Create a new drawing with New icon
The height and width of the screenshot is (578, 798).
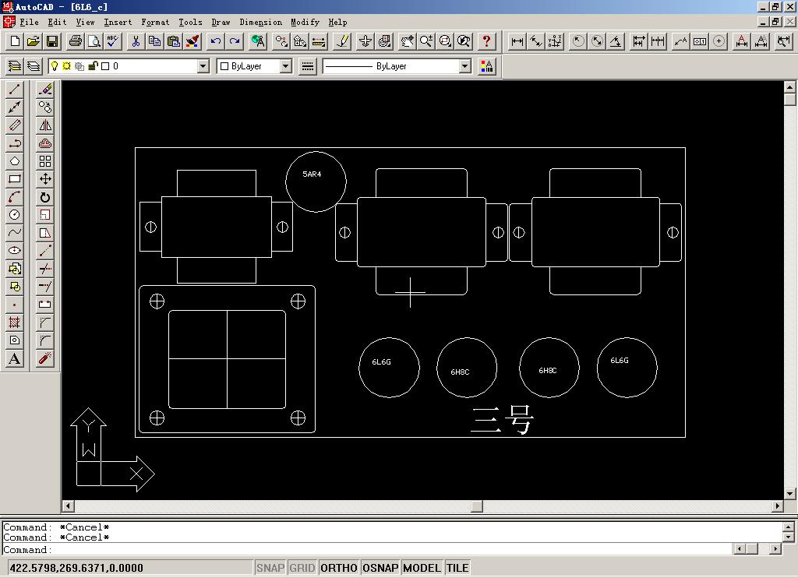coord(15,41)
